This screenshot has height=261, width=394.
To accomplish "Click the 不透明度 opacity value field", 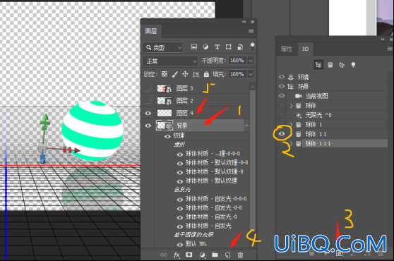I will (x=237, y=61).
